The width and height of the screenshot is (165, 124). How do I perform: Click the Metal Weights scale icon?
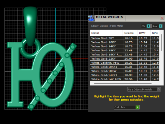[91, 18]
